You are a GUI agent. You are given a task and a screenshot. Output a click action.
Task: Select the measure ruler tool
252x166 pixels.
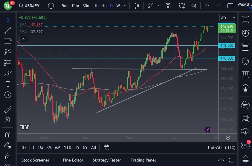[x=8, y=109]
